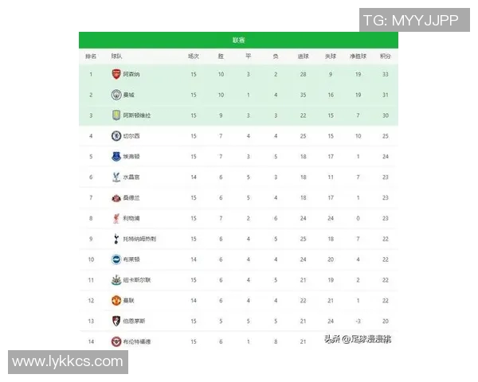This screenshot has height=382, width=478.
Task: Click the TG: MYYJJPP watermark label
Action: click(x=411, y=21)
